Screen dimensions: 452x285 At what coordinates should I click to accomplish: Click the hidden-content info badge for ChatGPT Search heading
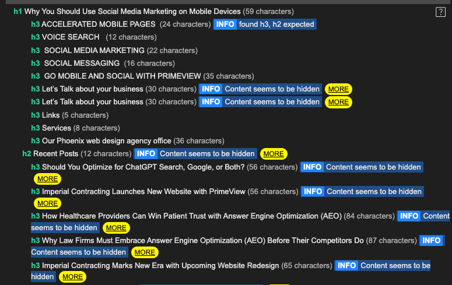[x=362, y=167]
